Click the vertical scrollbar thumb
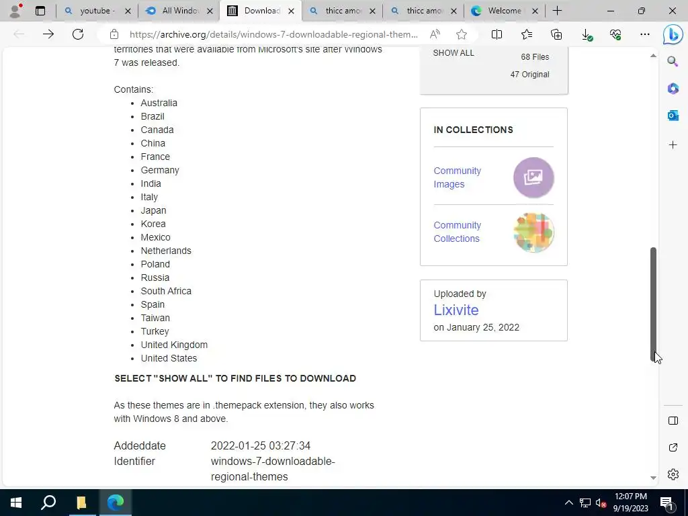 tap(653, 304)
